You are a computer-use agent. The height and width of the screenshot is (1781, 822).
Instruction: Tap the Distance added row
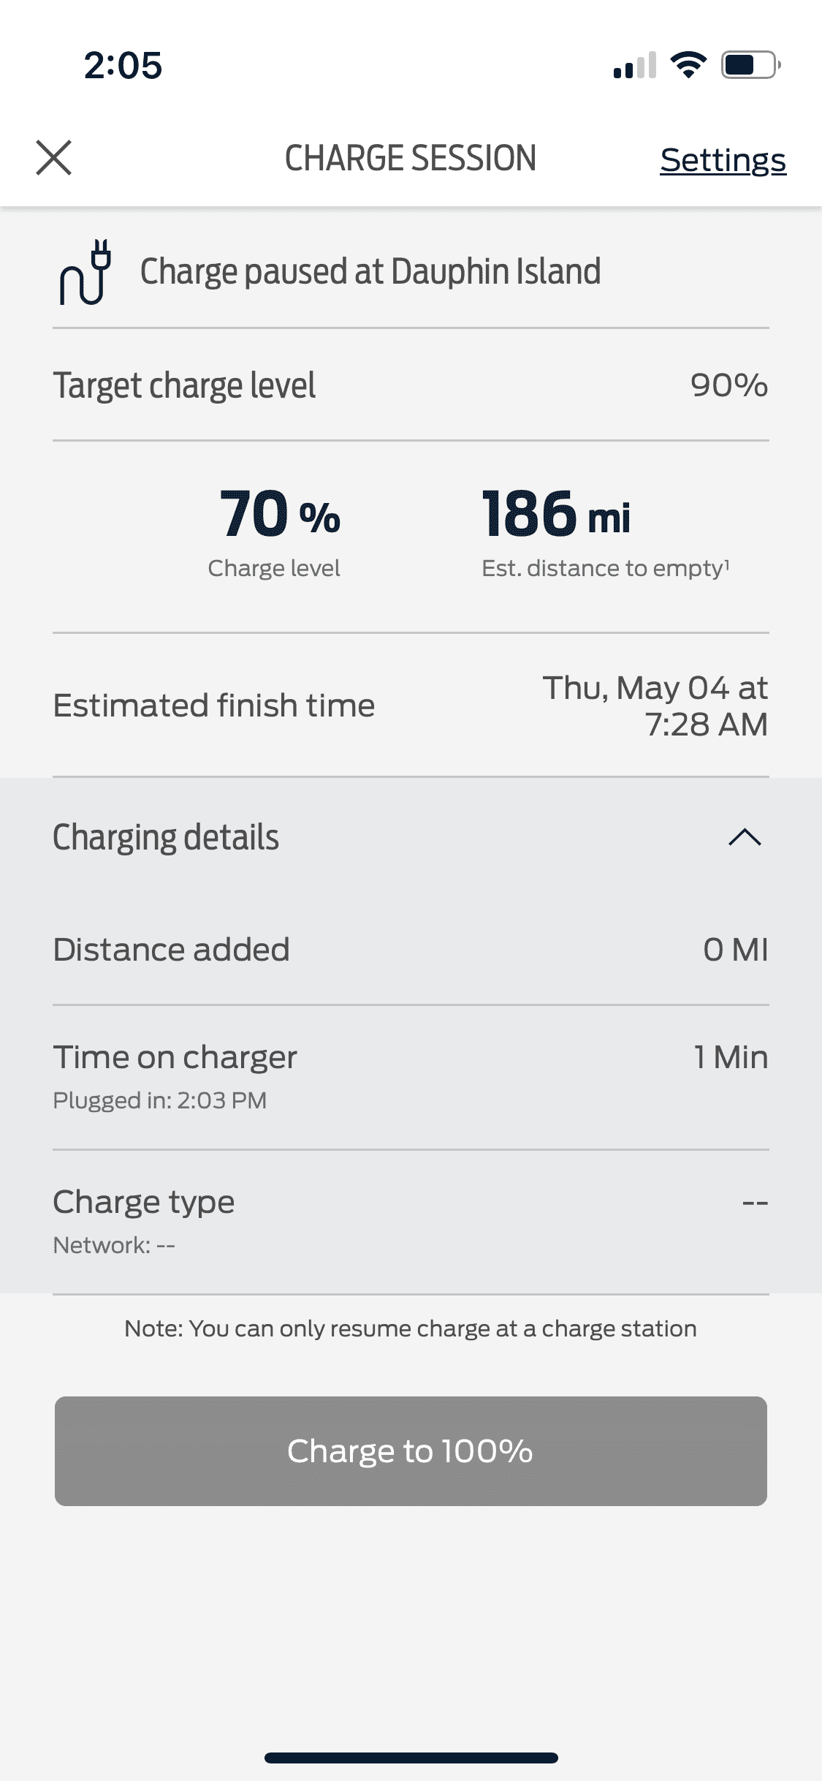[x=411, y=950]
